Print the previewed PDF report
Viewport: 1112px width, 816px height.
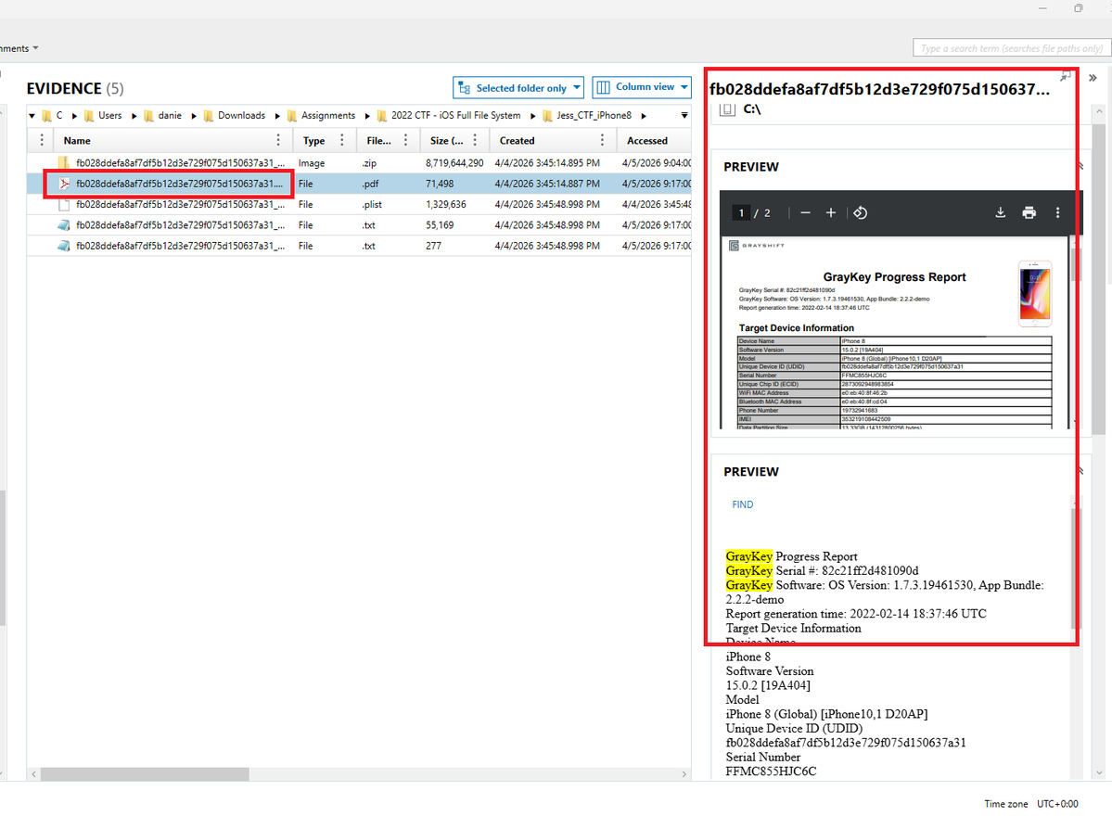[1029, 212]
